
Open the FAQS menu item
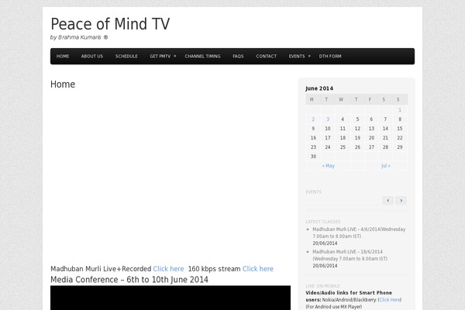tap(238, 56)
